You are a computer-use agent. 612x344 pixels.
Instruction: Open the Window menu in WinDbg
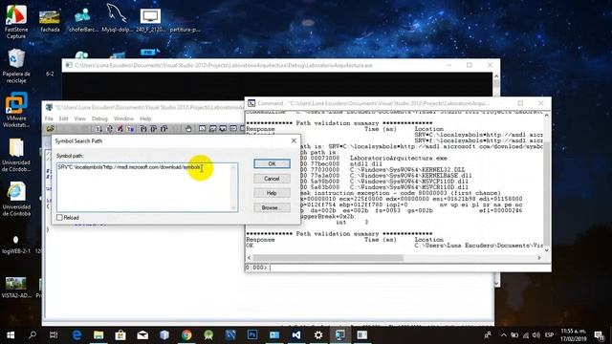pyautogui.click(x=123, y=118)
